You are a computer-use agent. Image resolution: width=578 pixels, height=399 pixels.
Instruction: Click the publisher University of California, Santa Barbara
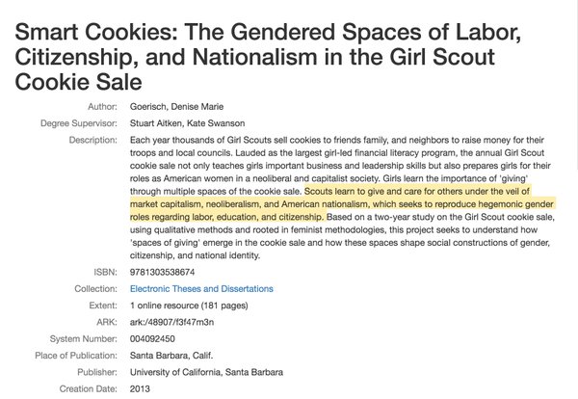coord(206,372)
